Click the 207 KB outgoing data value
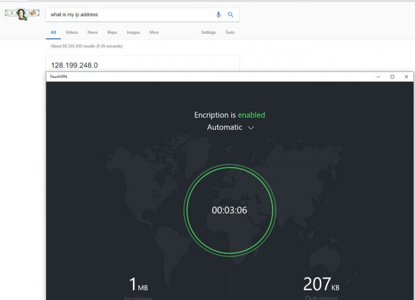The image size is (415, 300). tap(321, 284)
